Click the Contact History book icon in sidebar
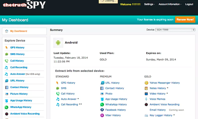 click(x=7, y=87)
